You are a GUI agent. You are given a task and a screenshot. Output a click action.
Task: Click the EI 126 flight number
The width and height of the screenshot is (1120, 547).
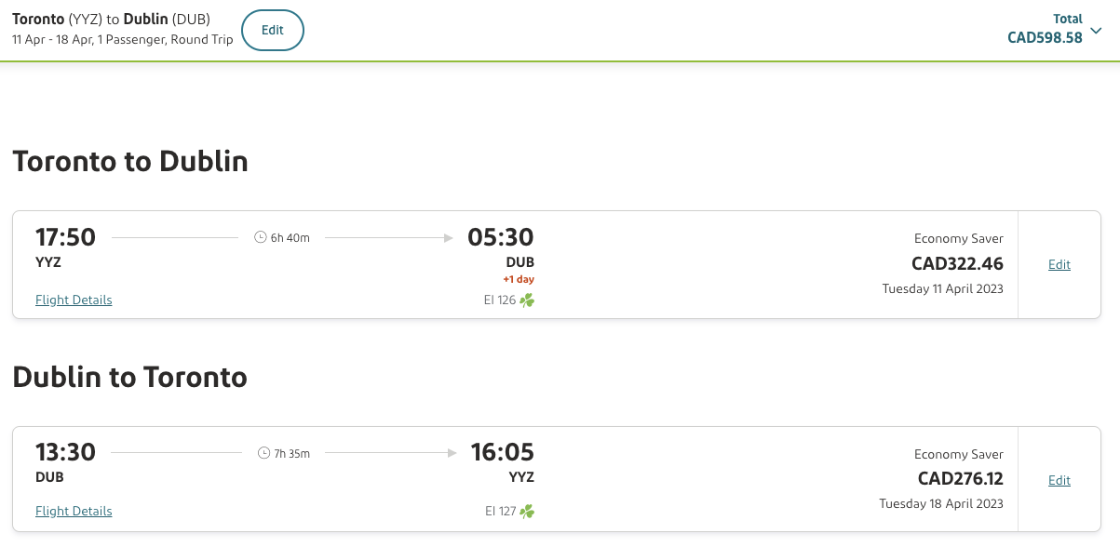pos(500,300)
